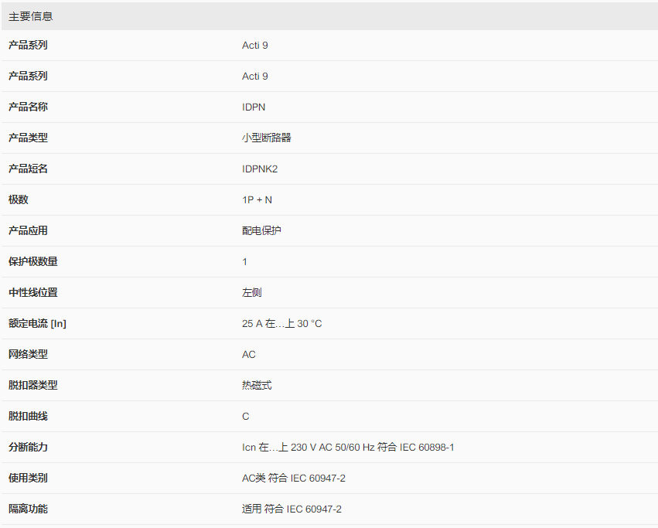The image size is (658, 528).
Task: Select the 额定电流 [In] label
Action: (x=37, y=324)
